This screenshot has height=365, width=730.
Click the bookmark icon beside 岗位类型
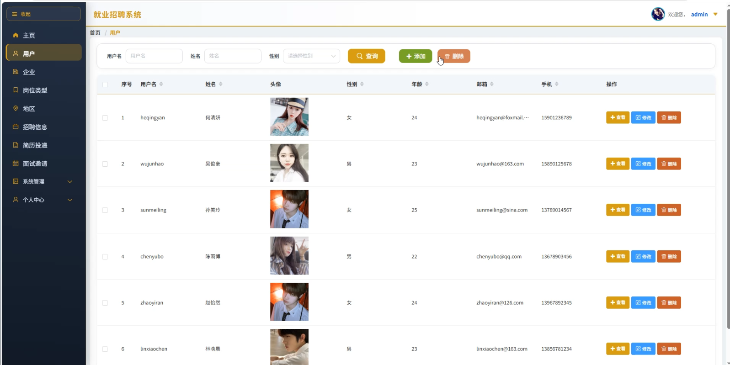pos(16,90)
